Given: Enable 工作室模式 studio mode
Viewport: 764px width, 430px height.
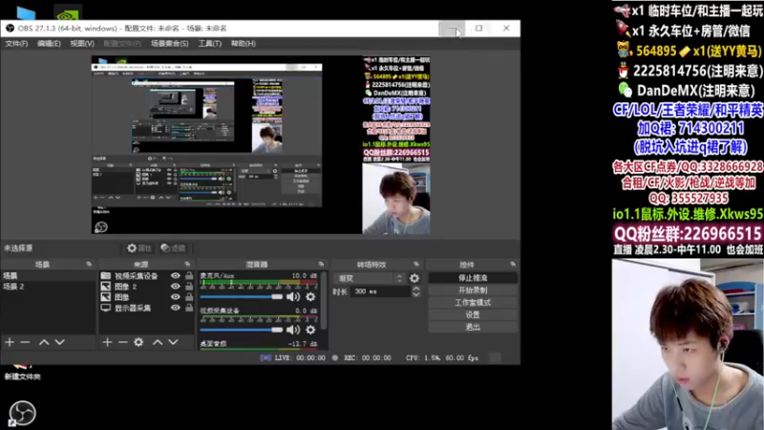Looking at the screenshot, I should click(473, 302).
